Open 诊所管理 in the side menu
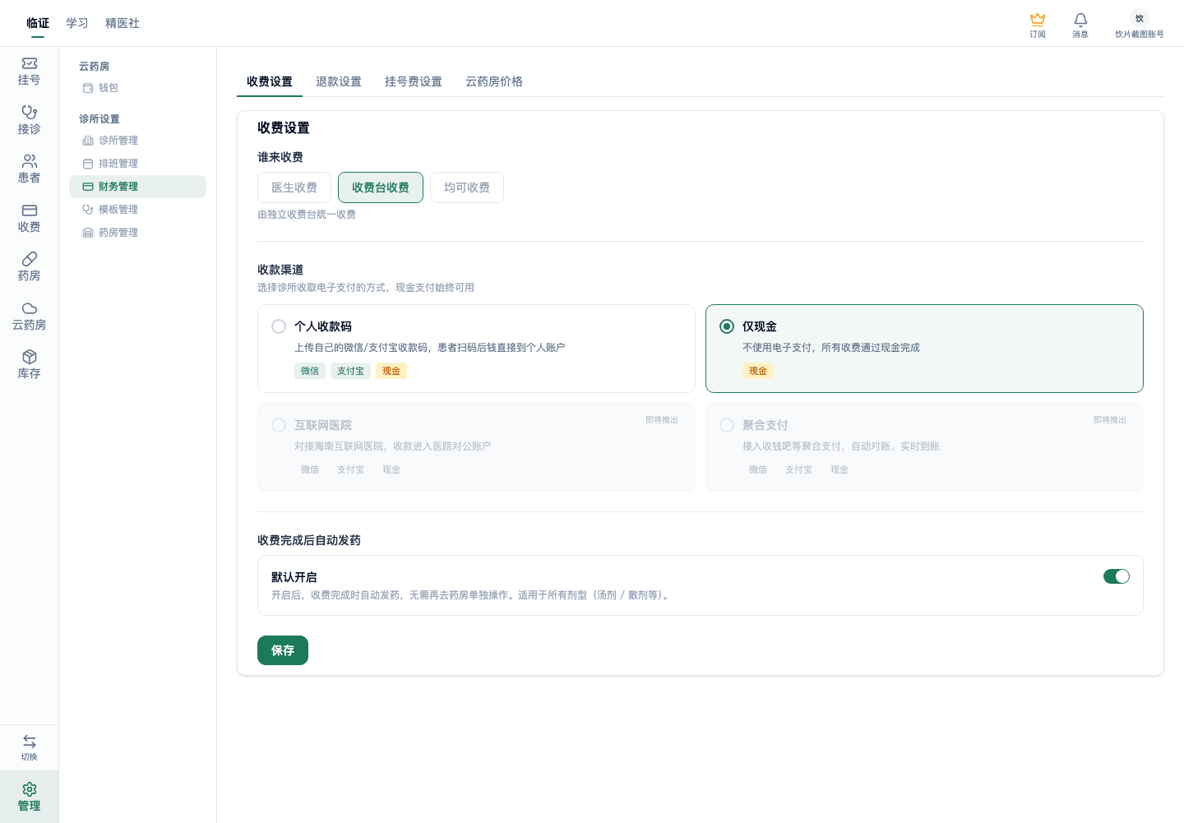Image resolution: width=1184 pixels, height=823 pixels. point(137,141)
